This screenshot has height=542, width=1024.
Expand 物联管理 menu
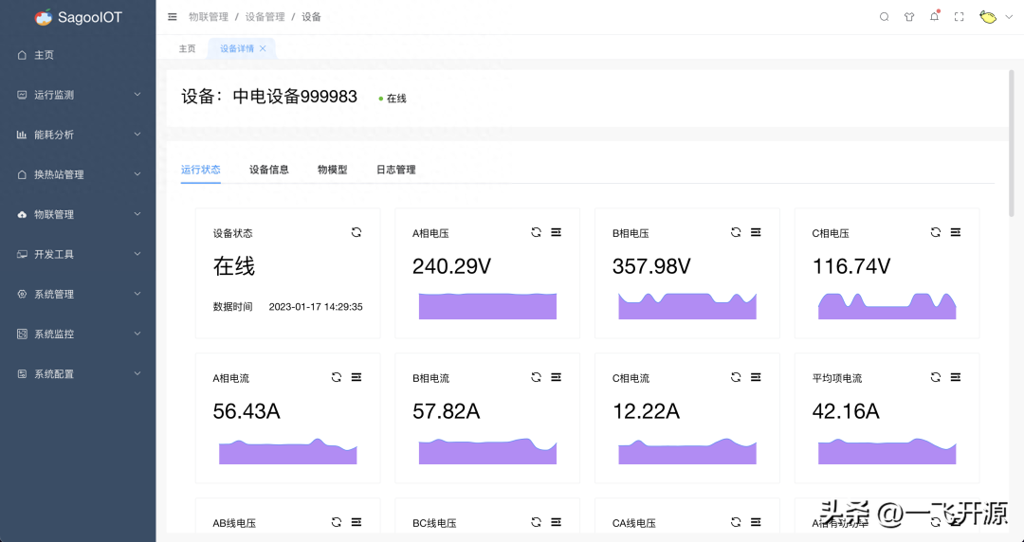click(x=78, y=214)
